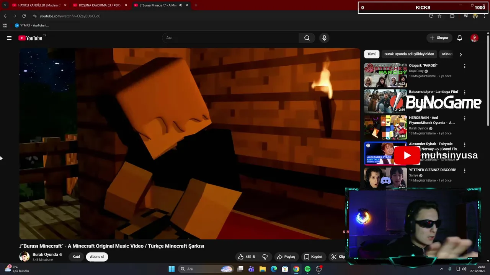Open a new browser tab

(x=196, y=5)
